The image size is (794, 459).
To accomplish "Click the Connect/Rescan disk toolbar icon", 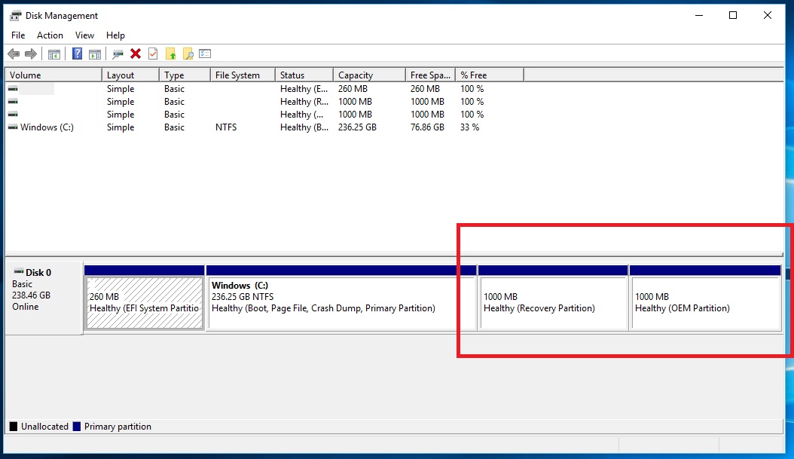I will (118, 54).
